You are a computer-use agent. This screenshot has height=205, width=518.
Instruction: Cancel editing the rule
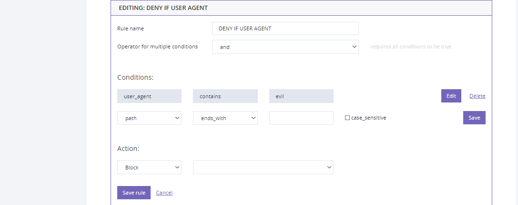[164, 193]
